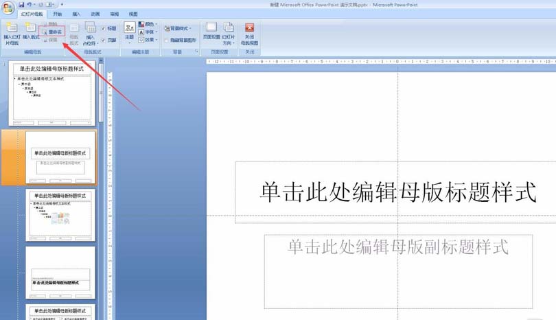Open the 字体 theme fonts dropdown
Screen dimensions: 556x320
tap(148, 32)
